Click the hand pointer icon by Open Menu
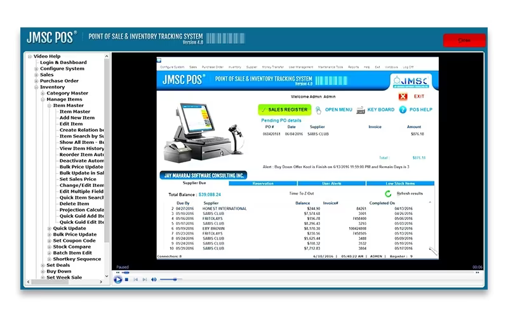This screenshot has height=317, width=508. tap(319, 110)
